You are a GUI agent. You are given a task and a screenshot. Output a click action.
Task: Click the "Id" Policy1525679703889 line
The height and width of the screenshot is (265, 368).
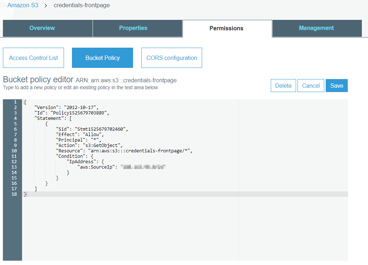point(72,113)
